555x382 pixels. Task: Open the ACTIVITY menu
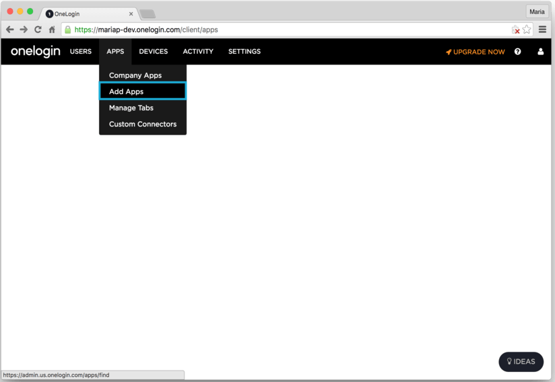click(x=198, y=52)
